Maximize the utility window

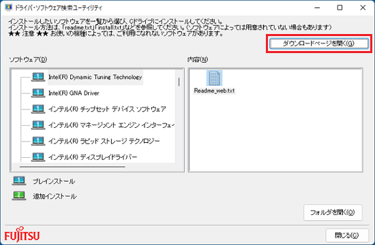(x=340, y=7)
